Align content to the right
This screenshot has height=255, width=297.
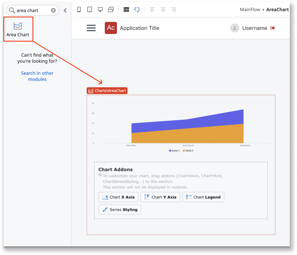[x=174, y=9]
